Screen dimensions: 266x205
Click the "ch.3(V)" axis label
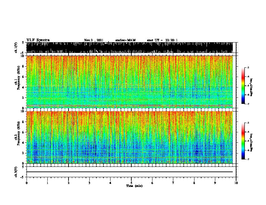16,172
